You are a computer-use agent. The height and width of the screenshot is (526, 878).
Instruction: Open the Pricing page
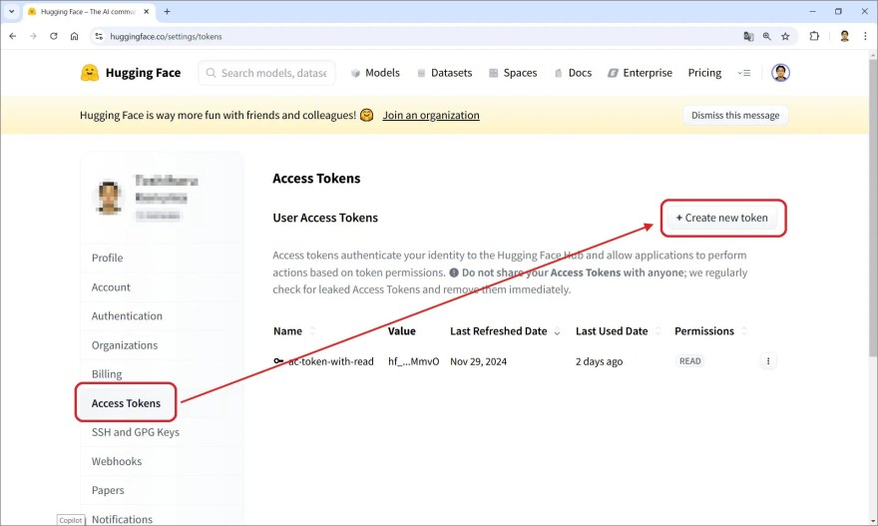pyautogui.click(x=704, y=73)
